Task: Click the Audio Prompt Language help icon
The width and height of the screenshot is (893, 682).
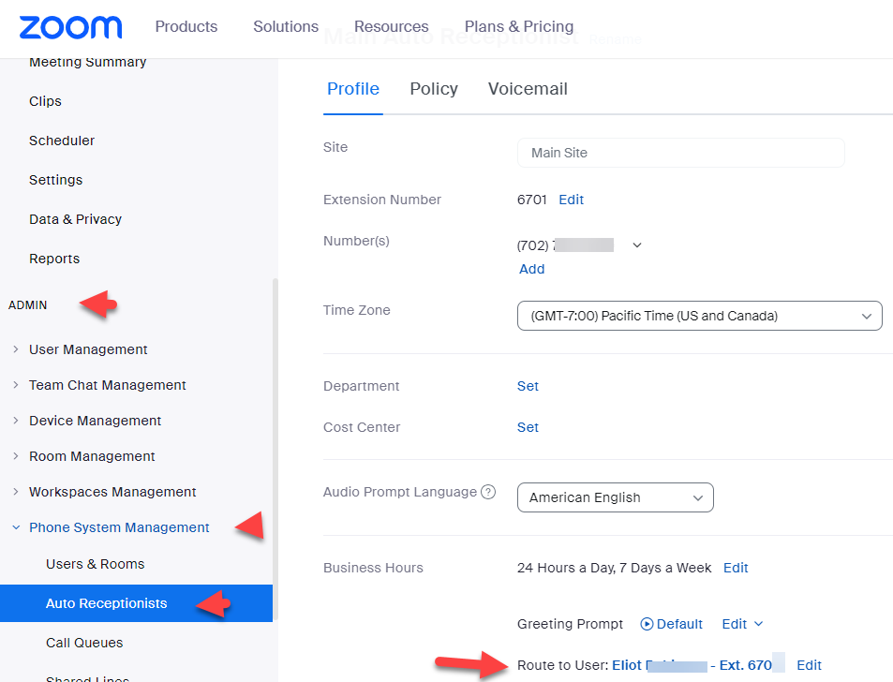Action: pyautogui.click(x=487, y=492)
